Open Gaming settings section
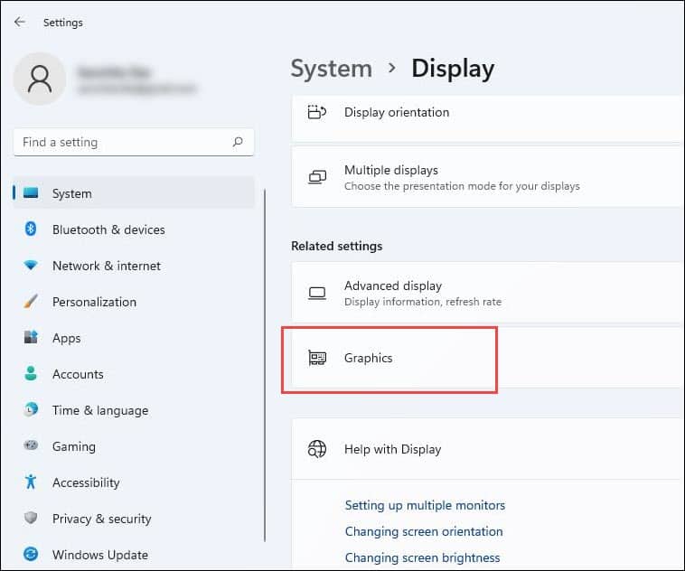This screenshot has height=571, width=685. point(73,446)
